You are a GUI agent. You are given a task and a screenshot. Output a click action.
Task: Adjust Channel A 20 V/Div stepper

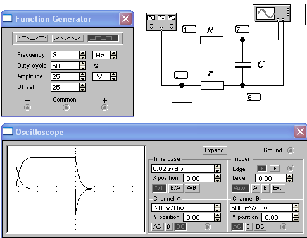pos(217,208)
